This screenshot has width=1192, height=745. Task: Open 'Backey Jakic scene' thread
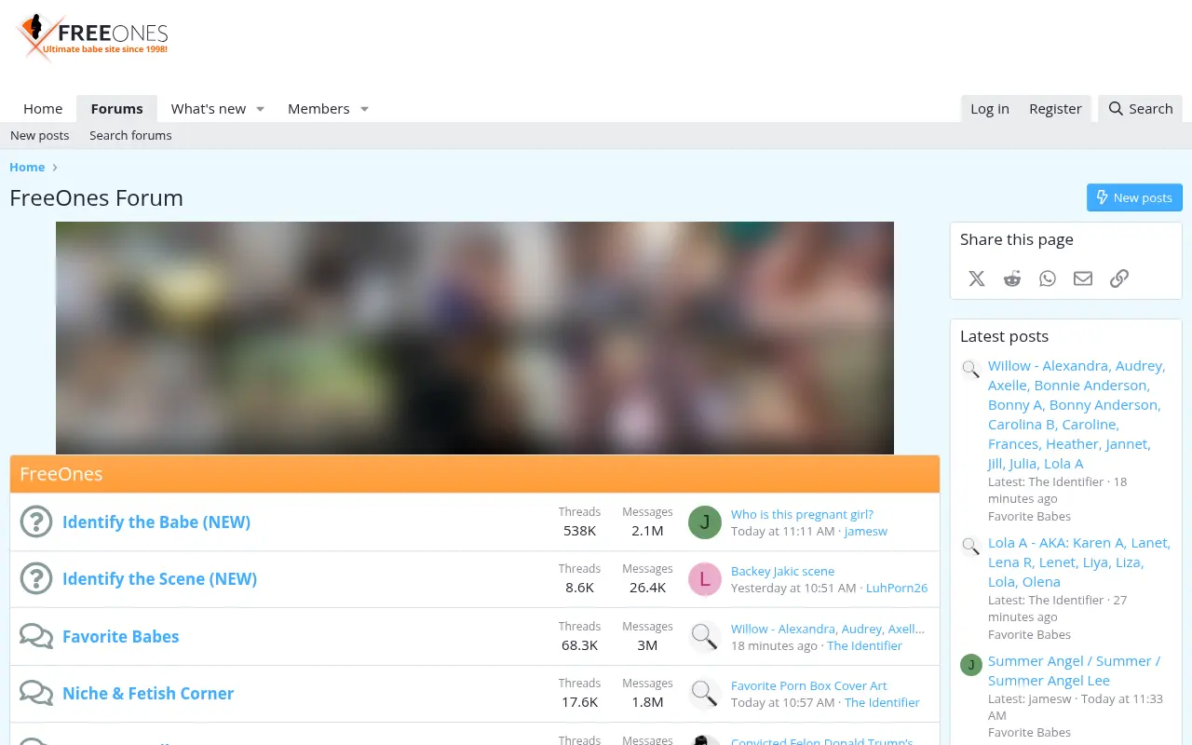782,572
